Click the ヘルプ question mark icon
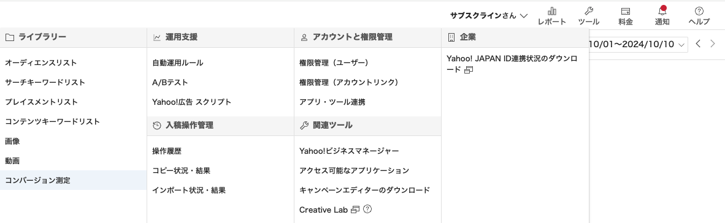Viewport: 725px width, 223px height. [699, 12]
